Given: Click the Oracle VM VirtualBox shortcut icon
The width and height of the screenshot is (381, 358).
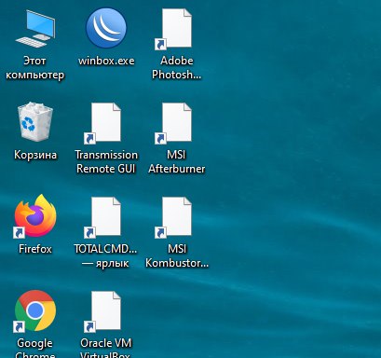Looking at the screenshot, I should tap(102, 311).
